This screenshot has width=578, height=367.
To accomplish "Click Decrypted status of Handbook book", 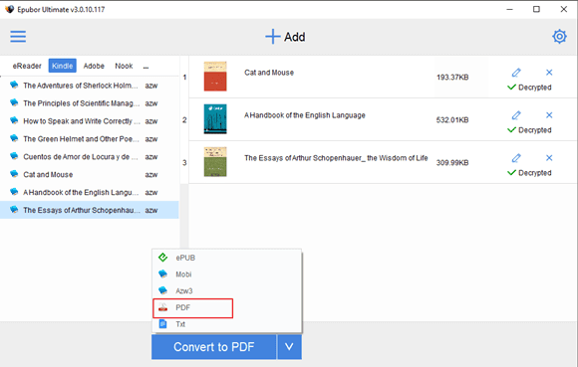I will click(x=529, y=130).
